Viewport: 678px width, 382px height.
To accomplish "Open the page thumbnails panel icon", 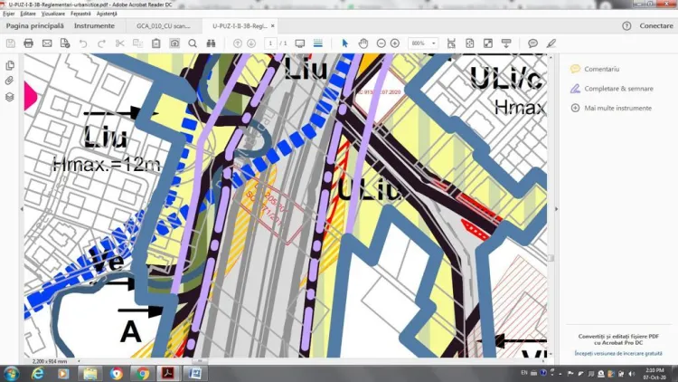I will (x=10, y=66).
